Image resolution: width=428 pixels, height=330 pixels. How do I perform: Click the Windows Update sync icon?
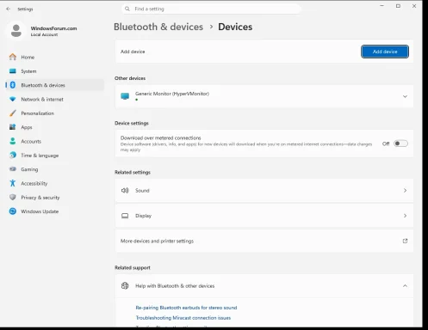(13, 211)
